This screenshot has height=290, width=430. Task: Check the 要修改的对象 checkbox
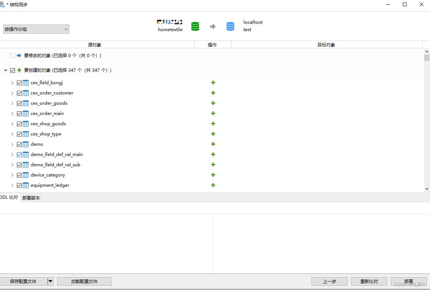(x=12, y=55)
